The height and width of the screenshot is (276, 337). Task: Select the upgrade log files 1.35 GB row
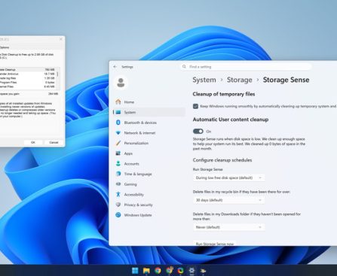pos(28,78)
